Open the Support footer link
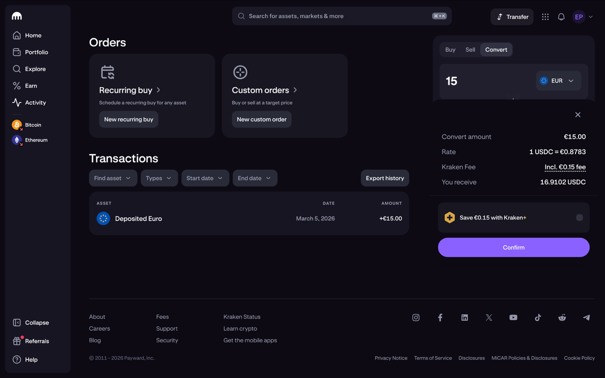This screenshot has width=605, height=378. 167,329
